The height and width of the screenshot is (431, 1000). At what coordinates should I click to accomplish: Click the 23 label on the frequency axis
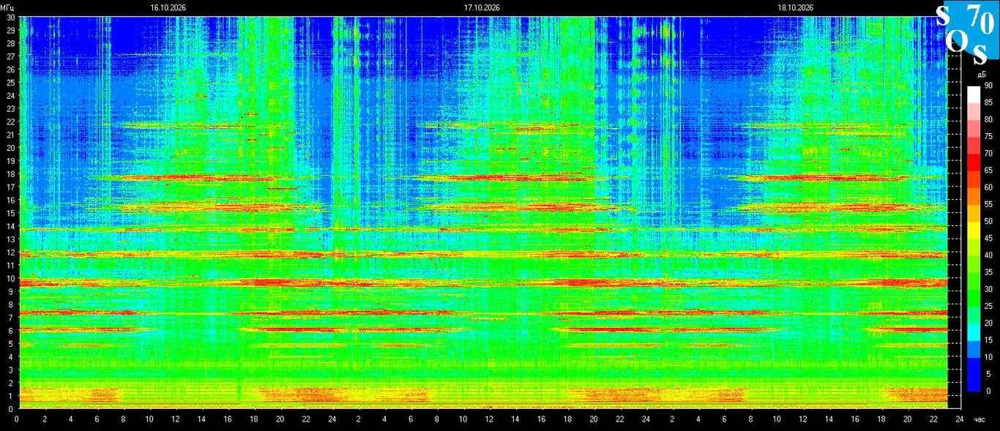tap(10, 108)
